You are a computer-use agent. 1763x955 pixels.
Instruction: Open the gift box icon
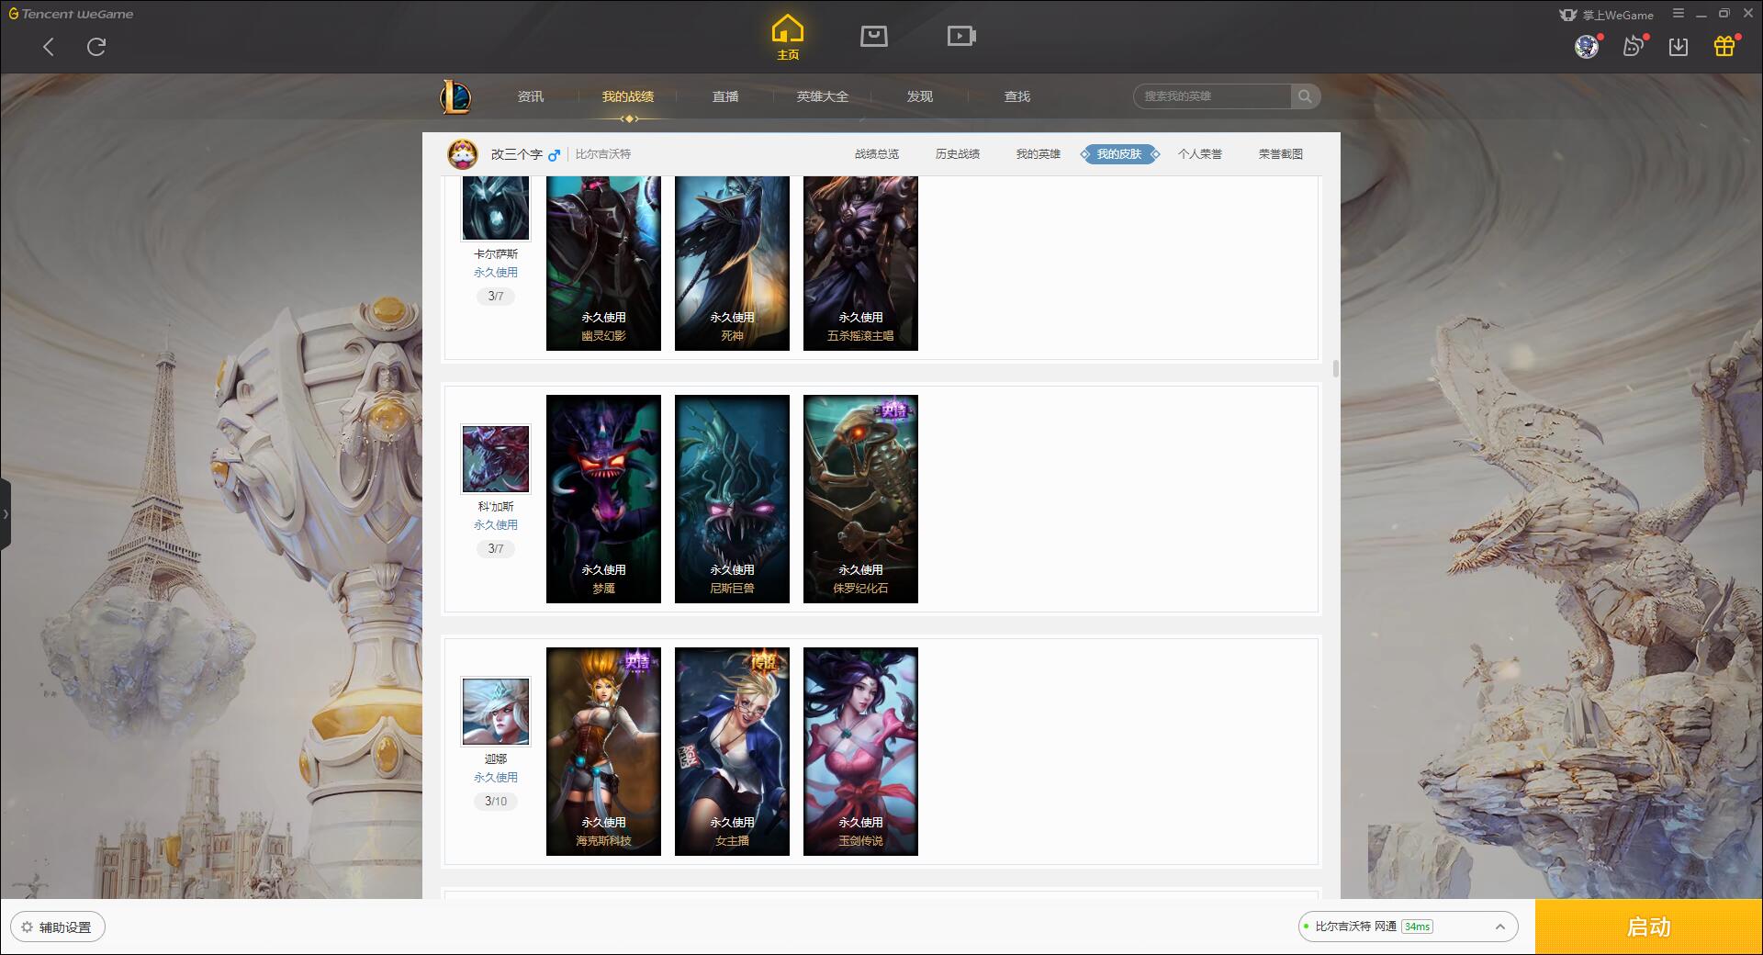click(1724, 47)
